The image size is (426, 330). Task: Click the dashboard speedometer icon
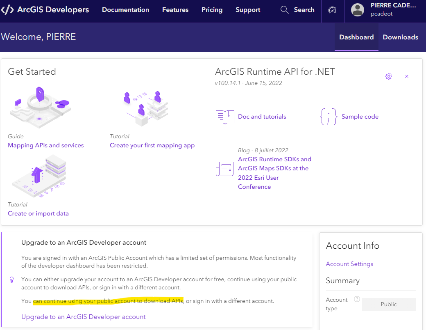coord(332,10)
